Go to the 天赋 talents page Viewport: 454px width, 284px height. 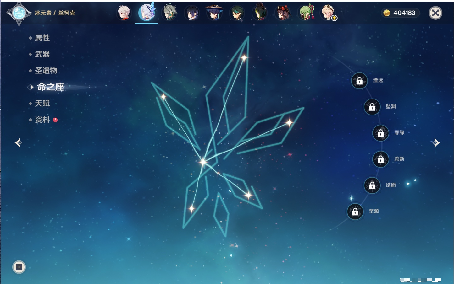click(42, 103)
